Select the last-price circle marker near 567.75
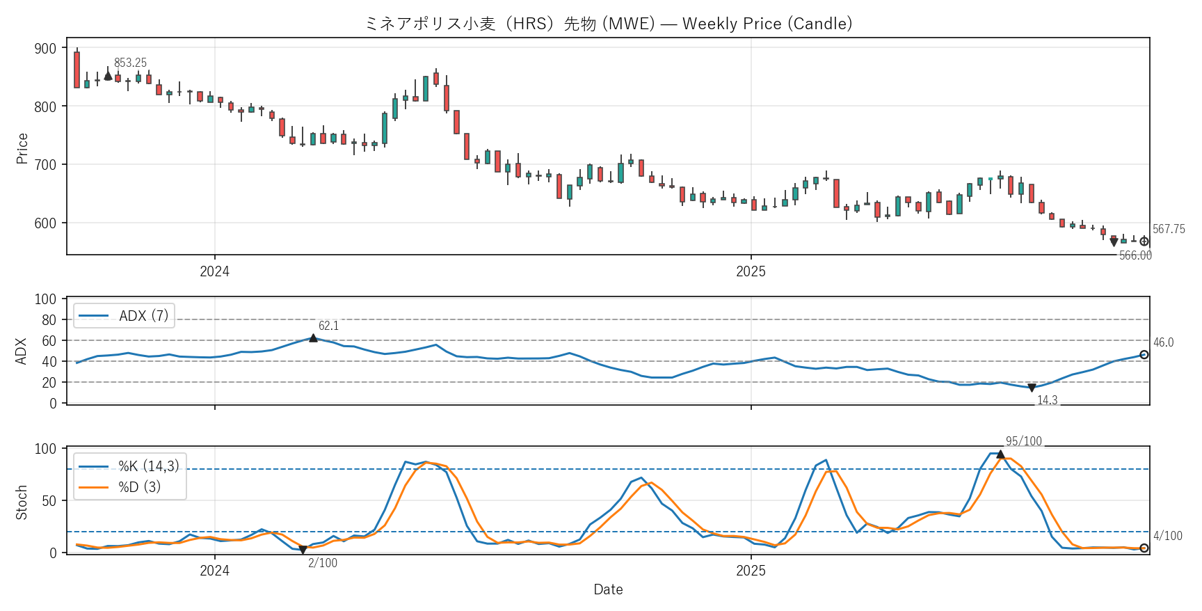The image size is (1202, 611). tap(1144, 241)
